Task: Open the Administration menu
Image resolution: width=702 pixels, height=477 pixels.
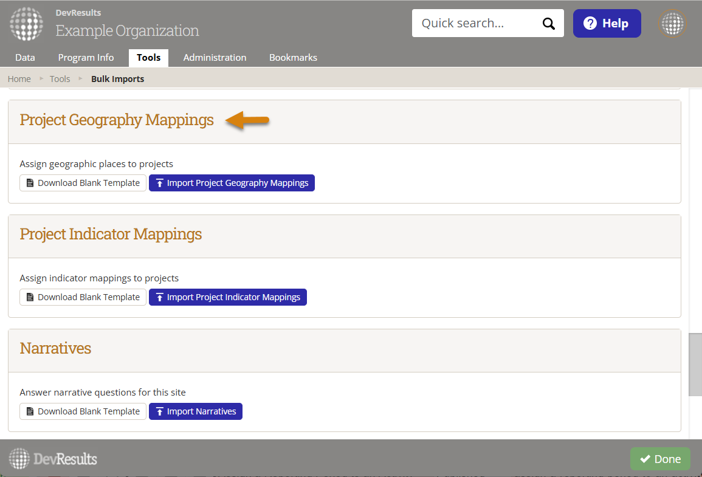Action: click(x=215, y=58)
